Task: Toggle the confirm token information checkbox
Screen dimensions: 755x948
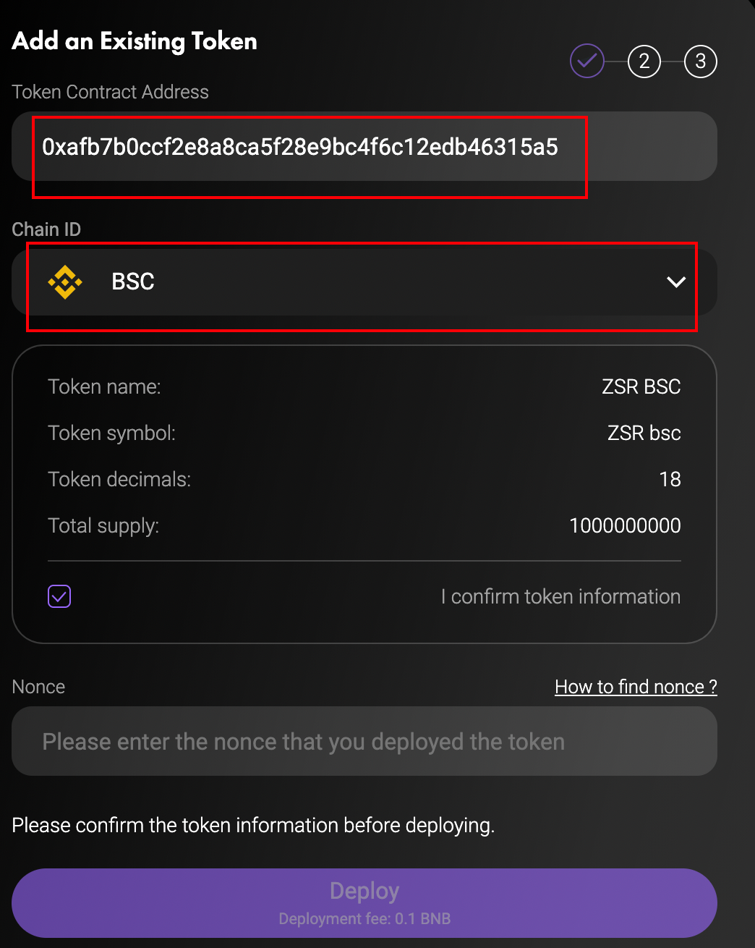Action: pos(59,596)
